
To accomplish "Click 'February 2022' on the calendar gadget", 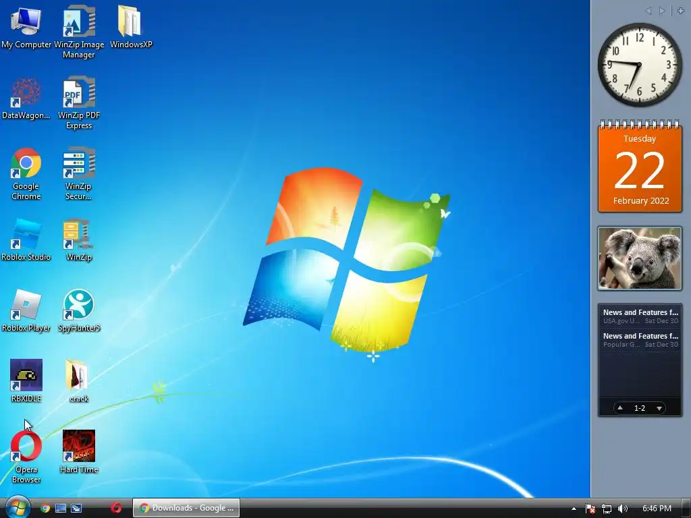I will click(641, 201).
